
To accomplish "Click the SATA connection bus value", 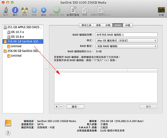I will [40, 124].
